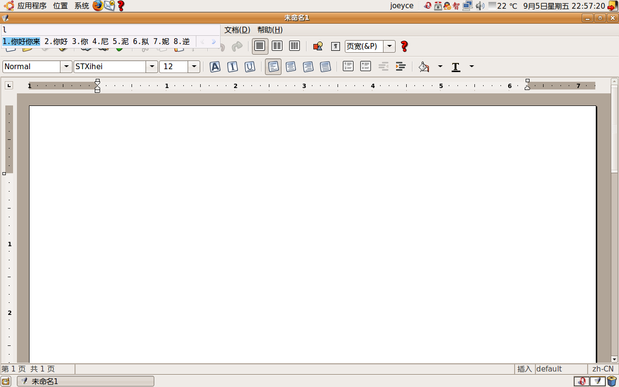Click the volume speaker tray icon

coord(480,6)
